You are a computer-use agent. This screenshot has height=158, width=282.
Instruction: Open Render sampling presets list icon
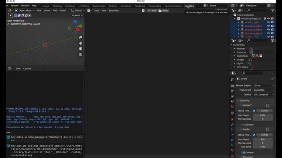(267, 129)
